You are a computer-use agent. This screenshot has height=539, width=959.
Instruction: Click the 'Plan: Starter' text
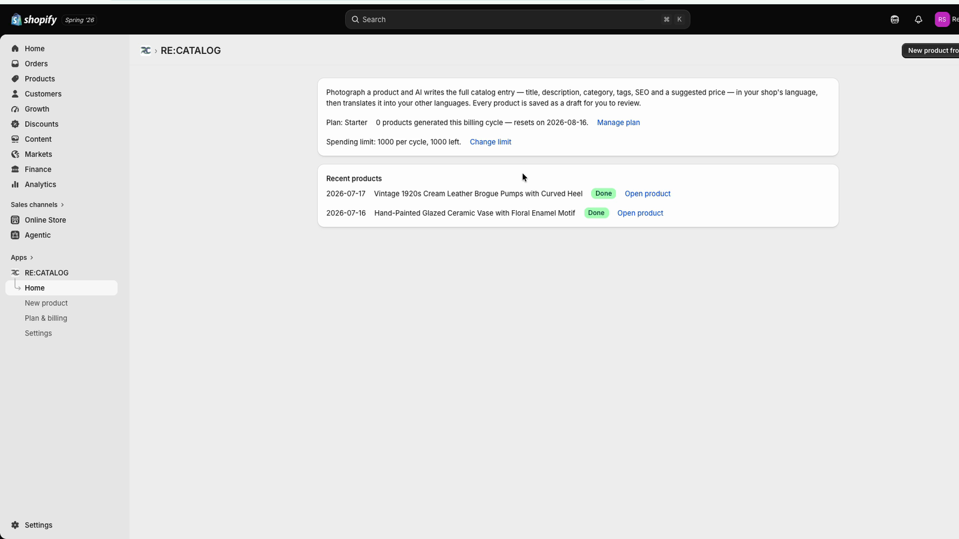346,123
